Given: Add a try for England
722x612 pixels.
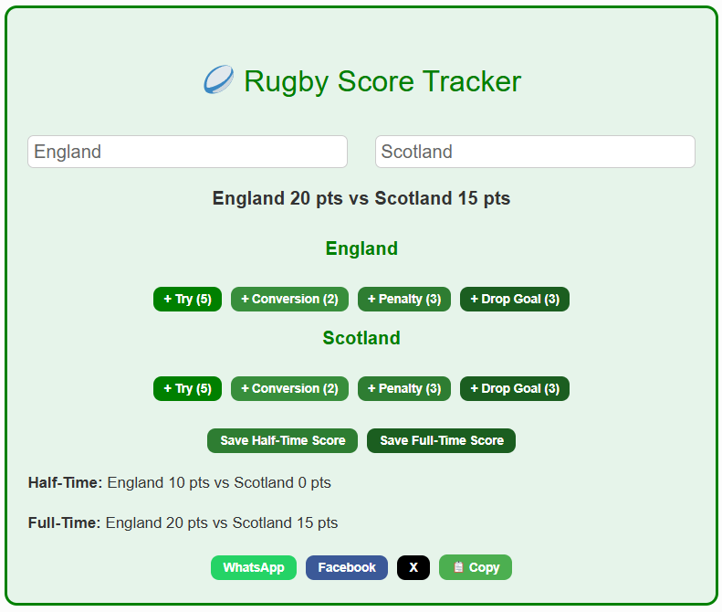Looking at the screenshot, I should 187,299.
